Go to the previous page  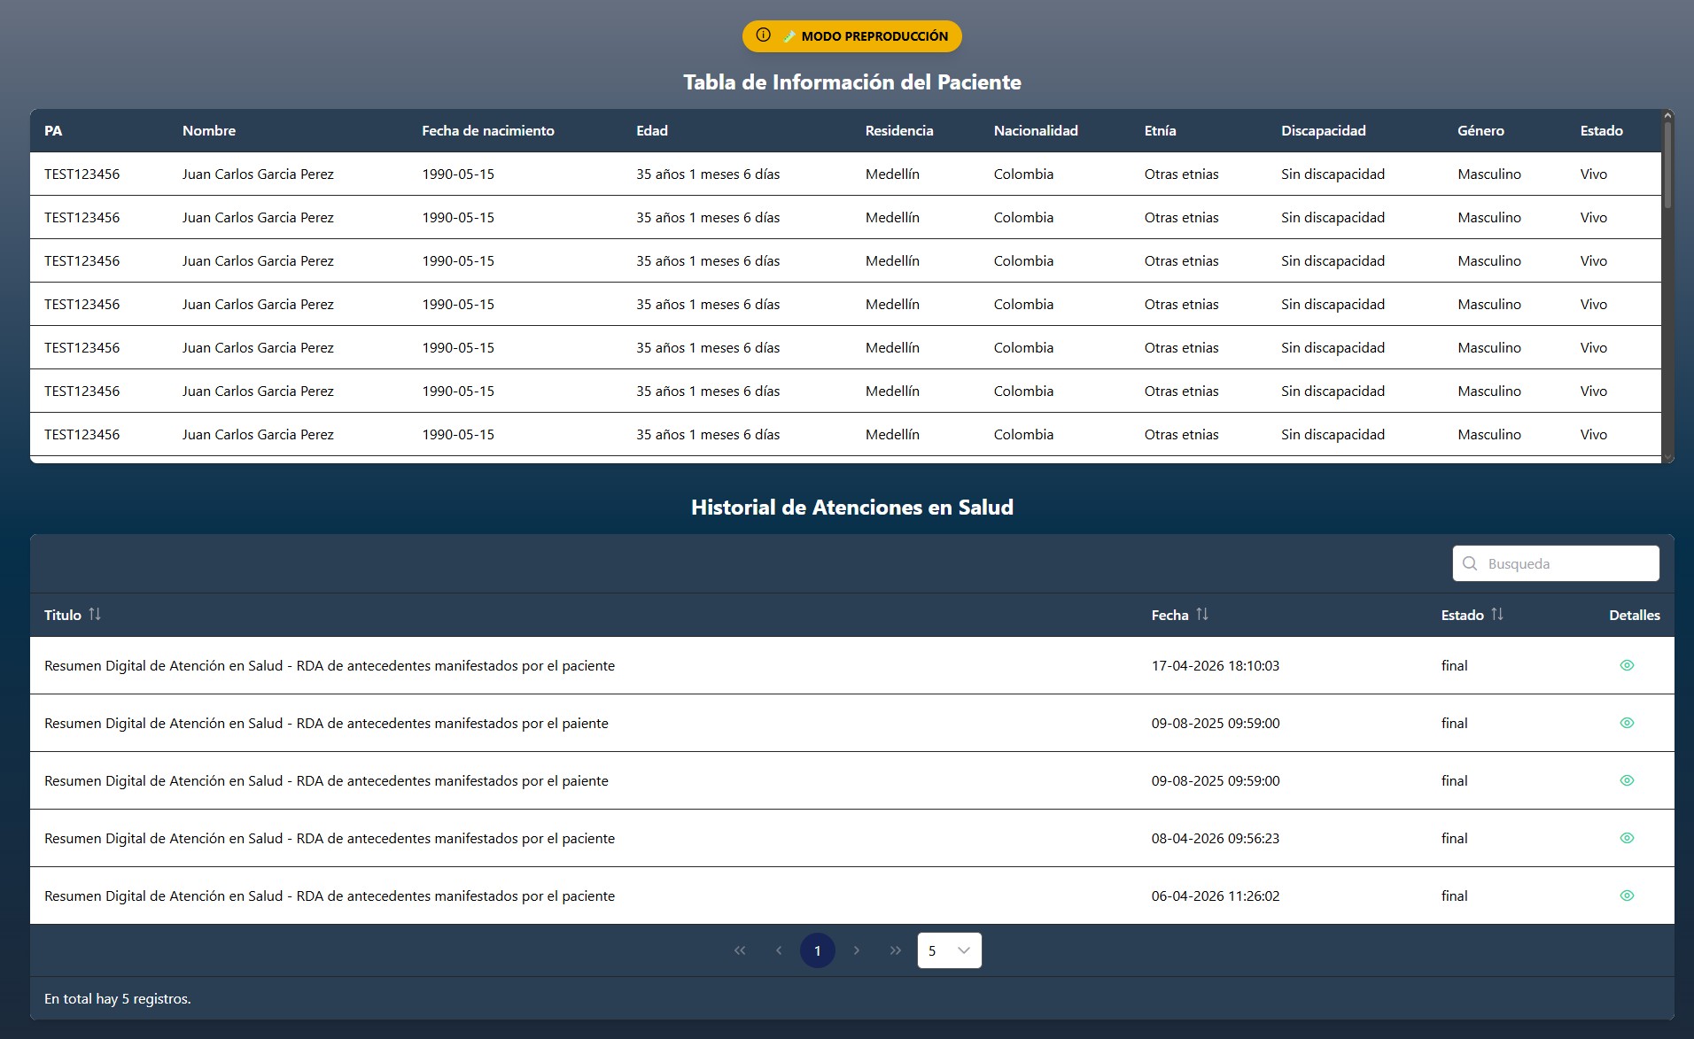[779, 950]
